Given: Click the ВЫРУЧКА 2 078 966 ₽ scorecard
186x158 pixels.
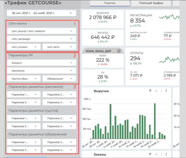Looking at the screenshot, I should click(103, 19).
